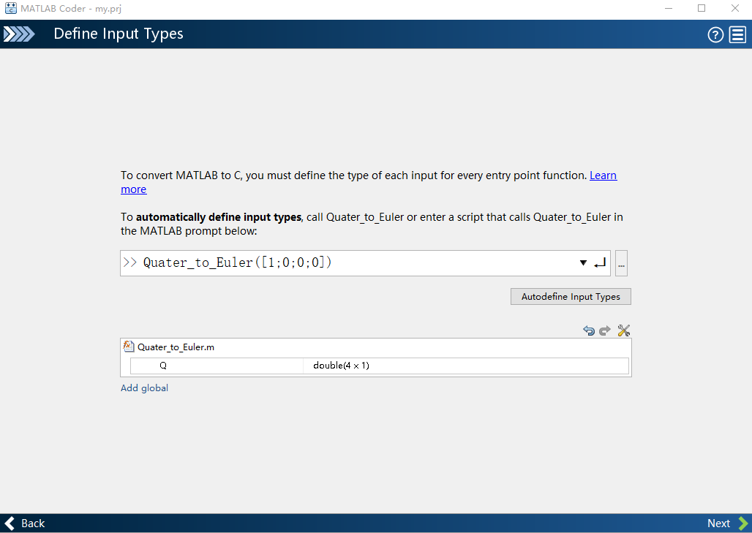This screenshot has width=752, height=533.
Task: Expand the command history dropdown arrow
Action: pos(583,263)
